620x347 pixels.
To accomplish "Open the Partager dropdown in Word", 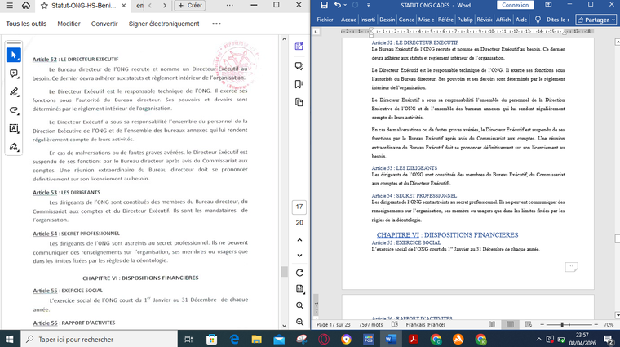I will coord(596,20).
